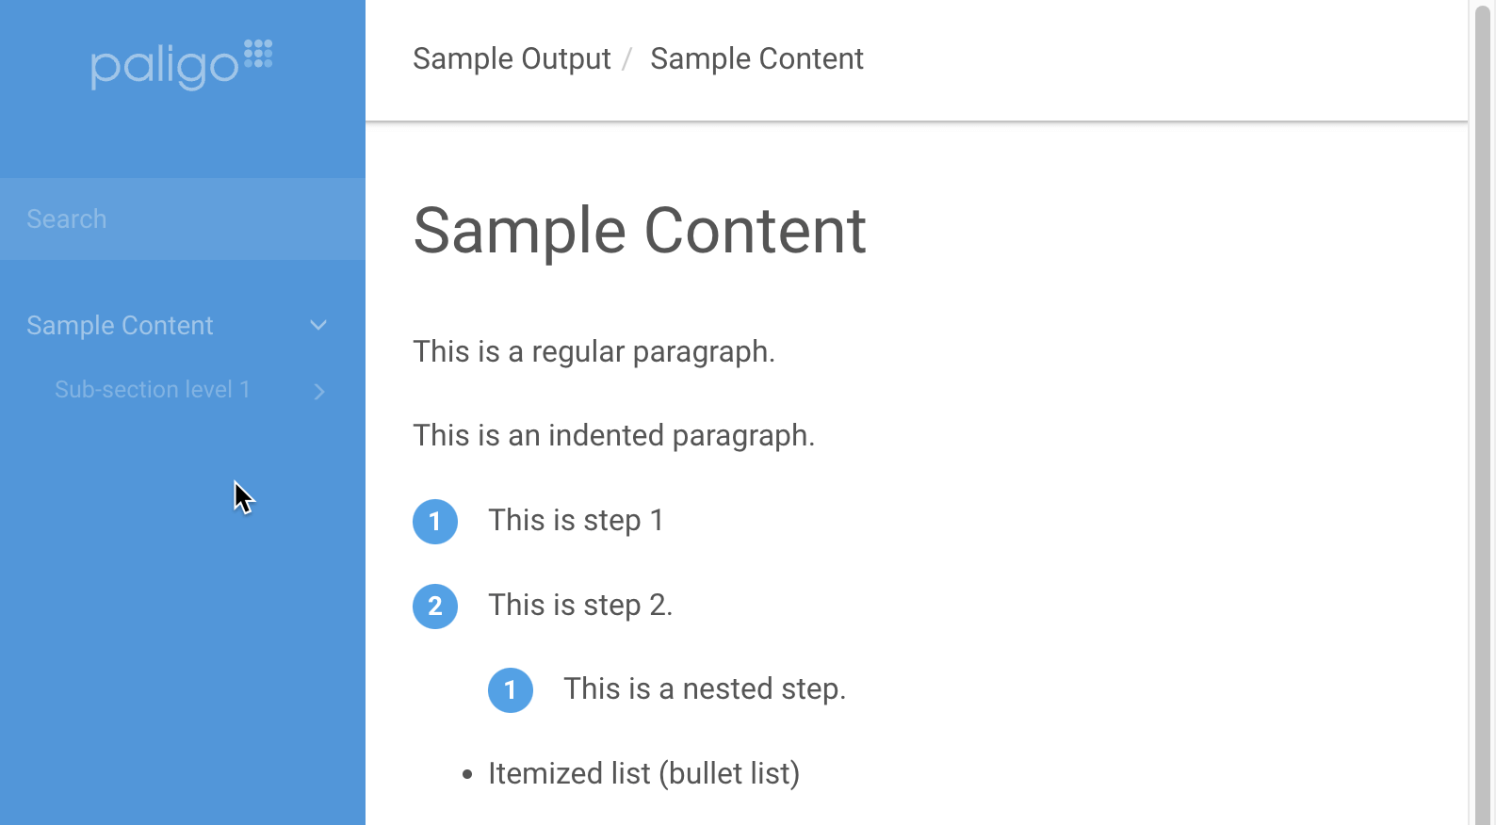Click the mouse cursor arrow in the sidebar
The width and height of the screenshot is (1496, 825).
tap(243, 496)
